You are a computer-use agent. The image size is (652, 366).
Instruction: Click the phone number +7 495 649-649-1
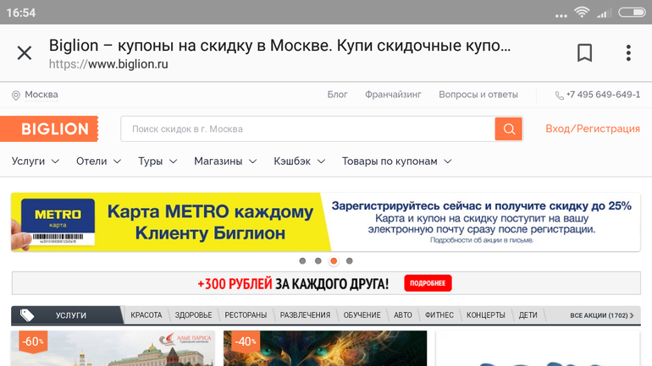598,95
